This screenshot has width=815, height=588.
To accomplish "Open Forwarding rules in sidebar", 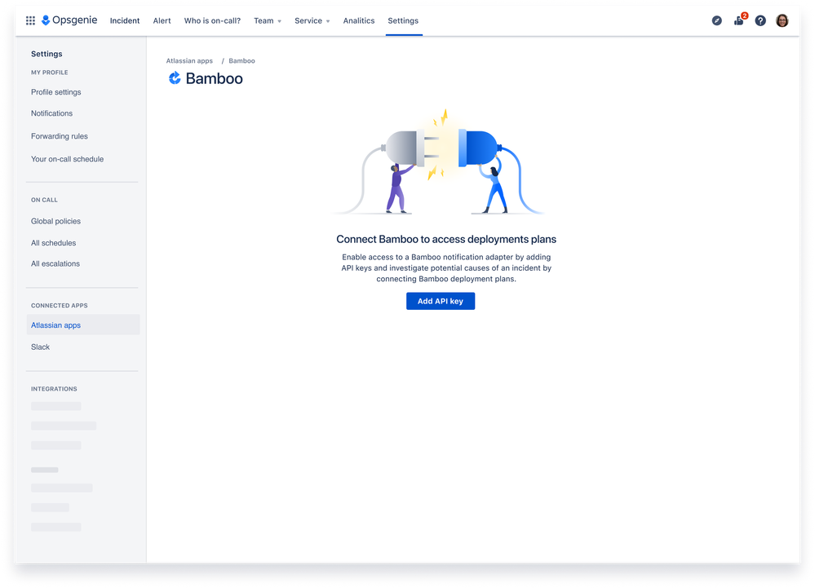I will 60,136.
